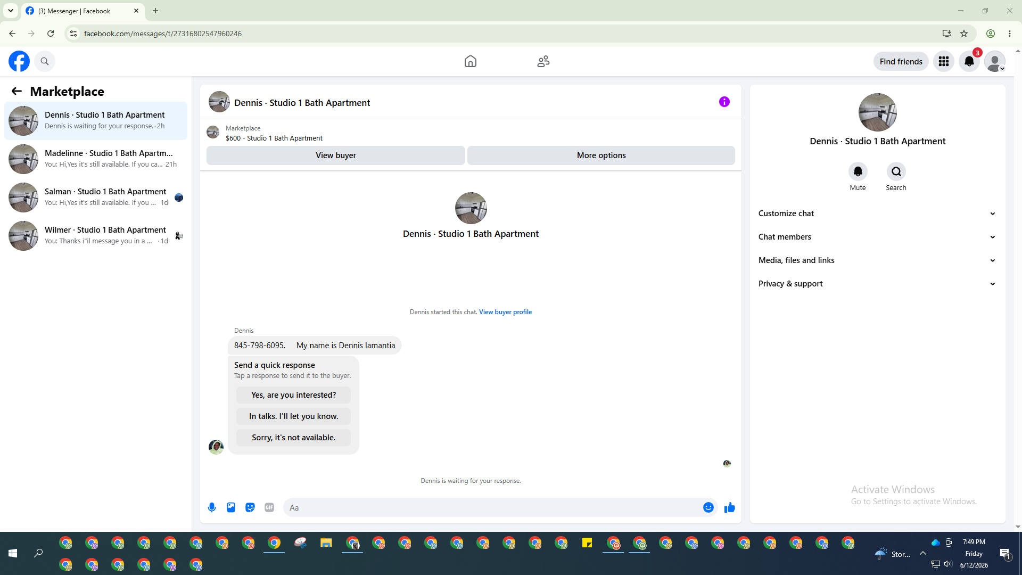Search in conversation using magnifier icon
Screen dimensions: 1022x575
[896, 171]
